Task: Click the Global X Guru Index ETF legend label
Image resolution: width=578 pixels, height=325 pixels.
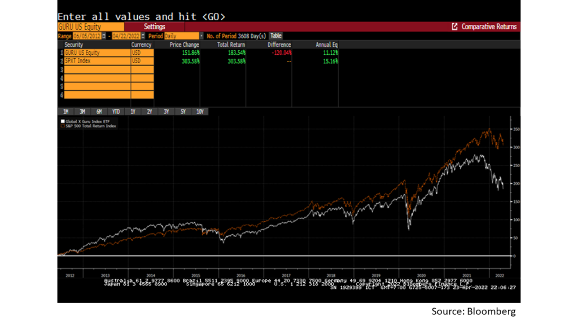Action: (87, 121)
